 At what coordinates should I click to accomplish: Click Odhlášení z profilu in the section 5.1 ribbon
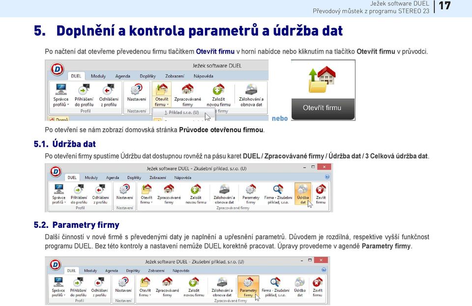click(x=100, y=194)
